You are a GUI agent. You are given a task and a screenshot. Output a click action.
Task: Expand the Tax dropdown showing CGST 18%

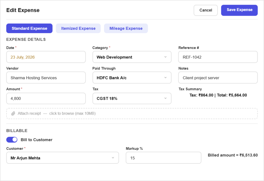[x=132, y=98]
